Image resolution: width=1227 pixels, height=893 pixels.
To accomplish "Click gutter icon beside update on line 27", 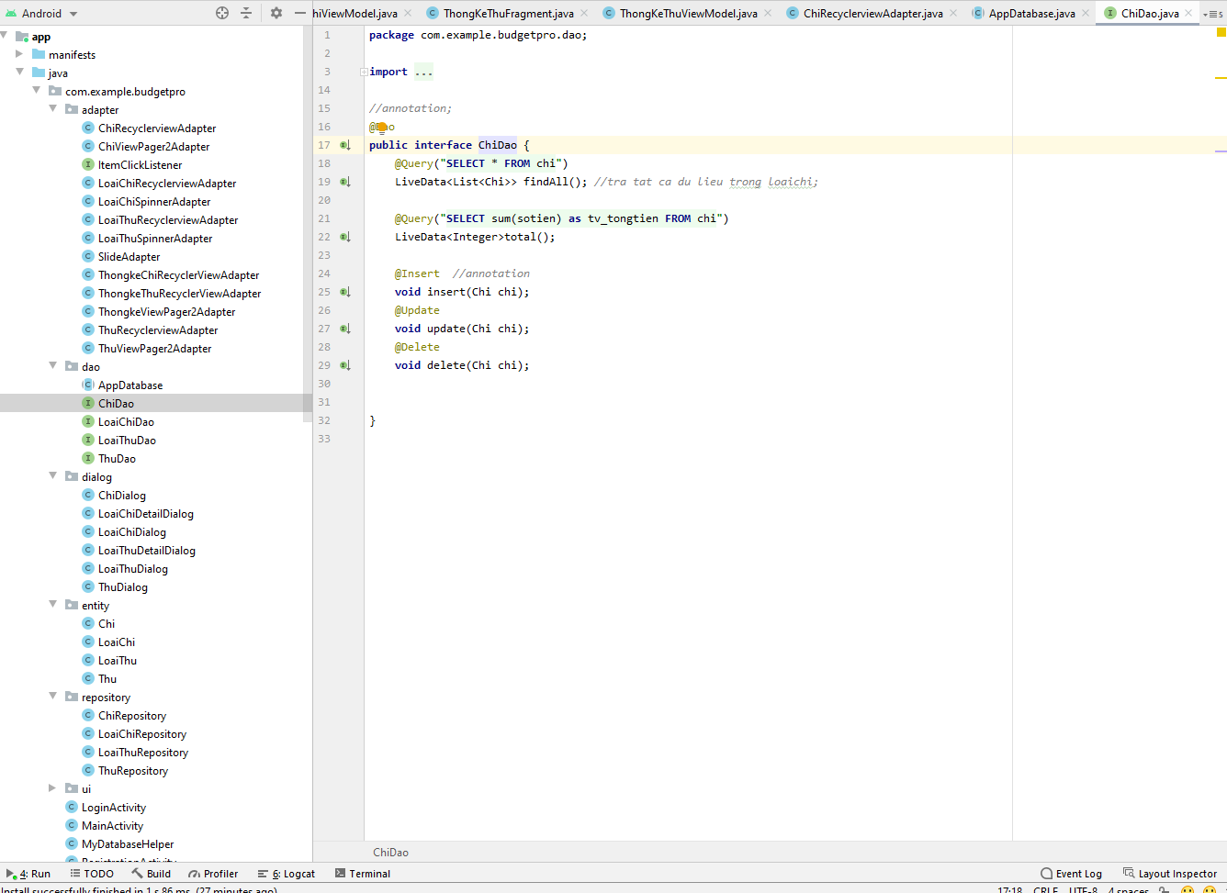I will tap(345, 329).
